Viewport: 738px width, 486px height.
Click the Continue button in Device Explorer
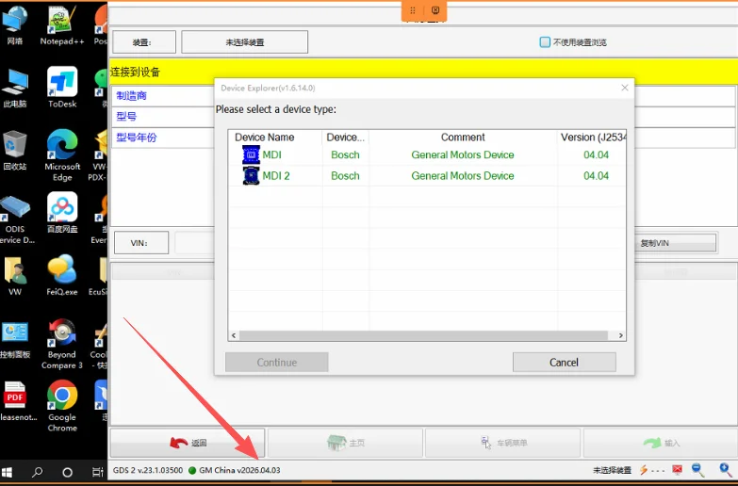(277, 363)
